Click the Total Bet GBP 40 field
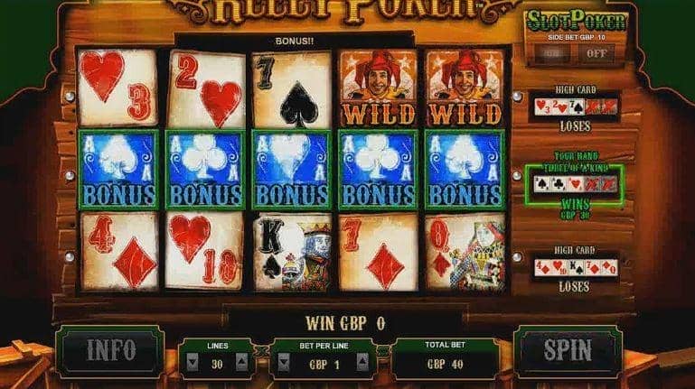The image size is (695, 389). pyautogui.click(x=445, y=358)
